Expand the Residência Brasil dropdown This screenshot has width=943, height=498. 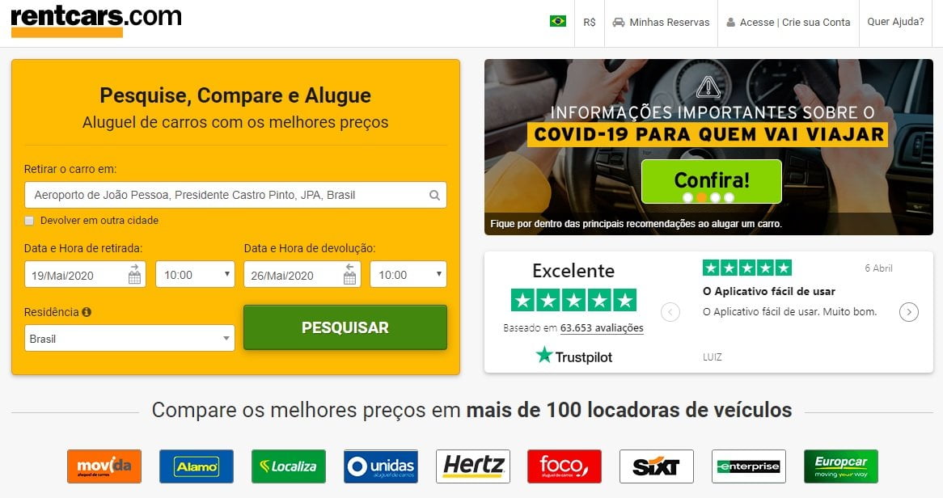click(129, 338)
